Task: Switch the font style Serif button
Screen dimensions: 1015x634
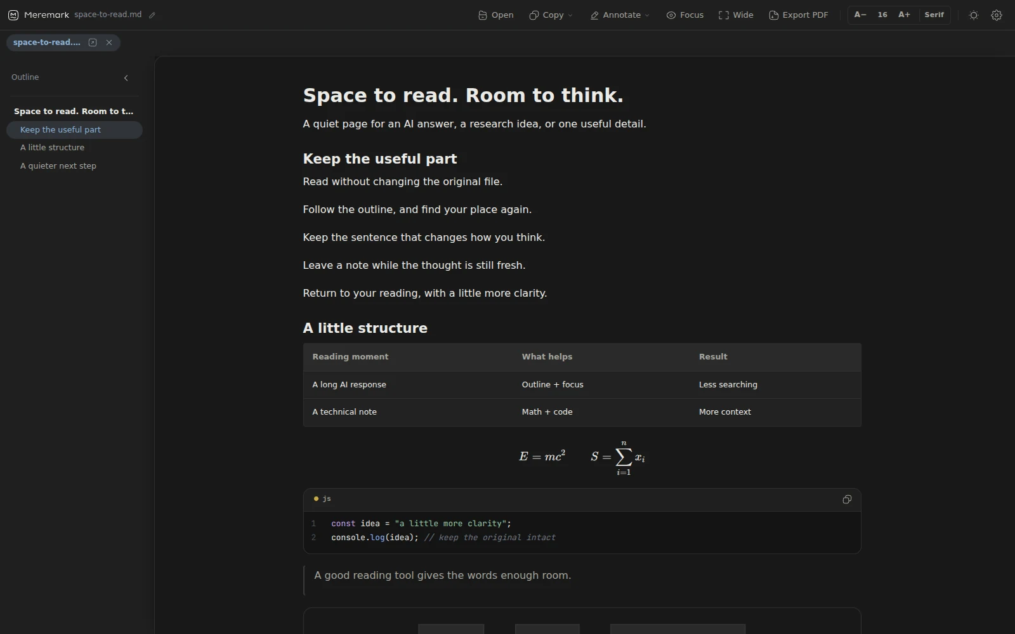Action: (934, 15)
